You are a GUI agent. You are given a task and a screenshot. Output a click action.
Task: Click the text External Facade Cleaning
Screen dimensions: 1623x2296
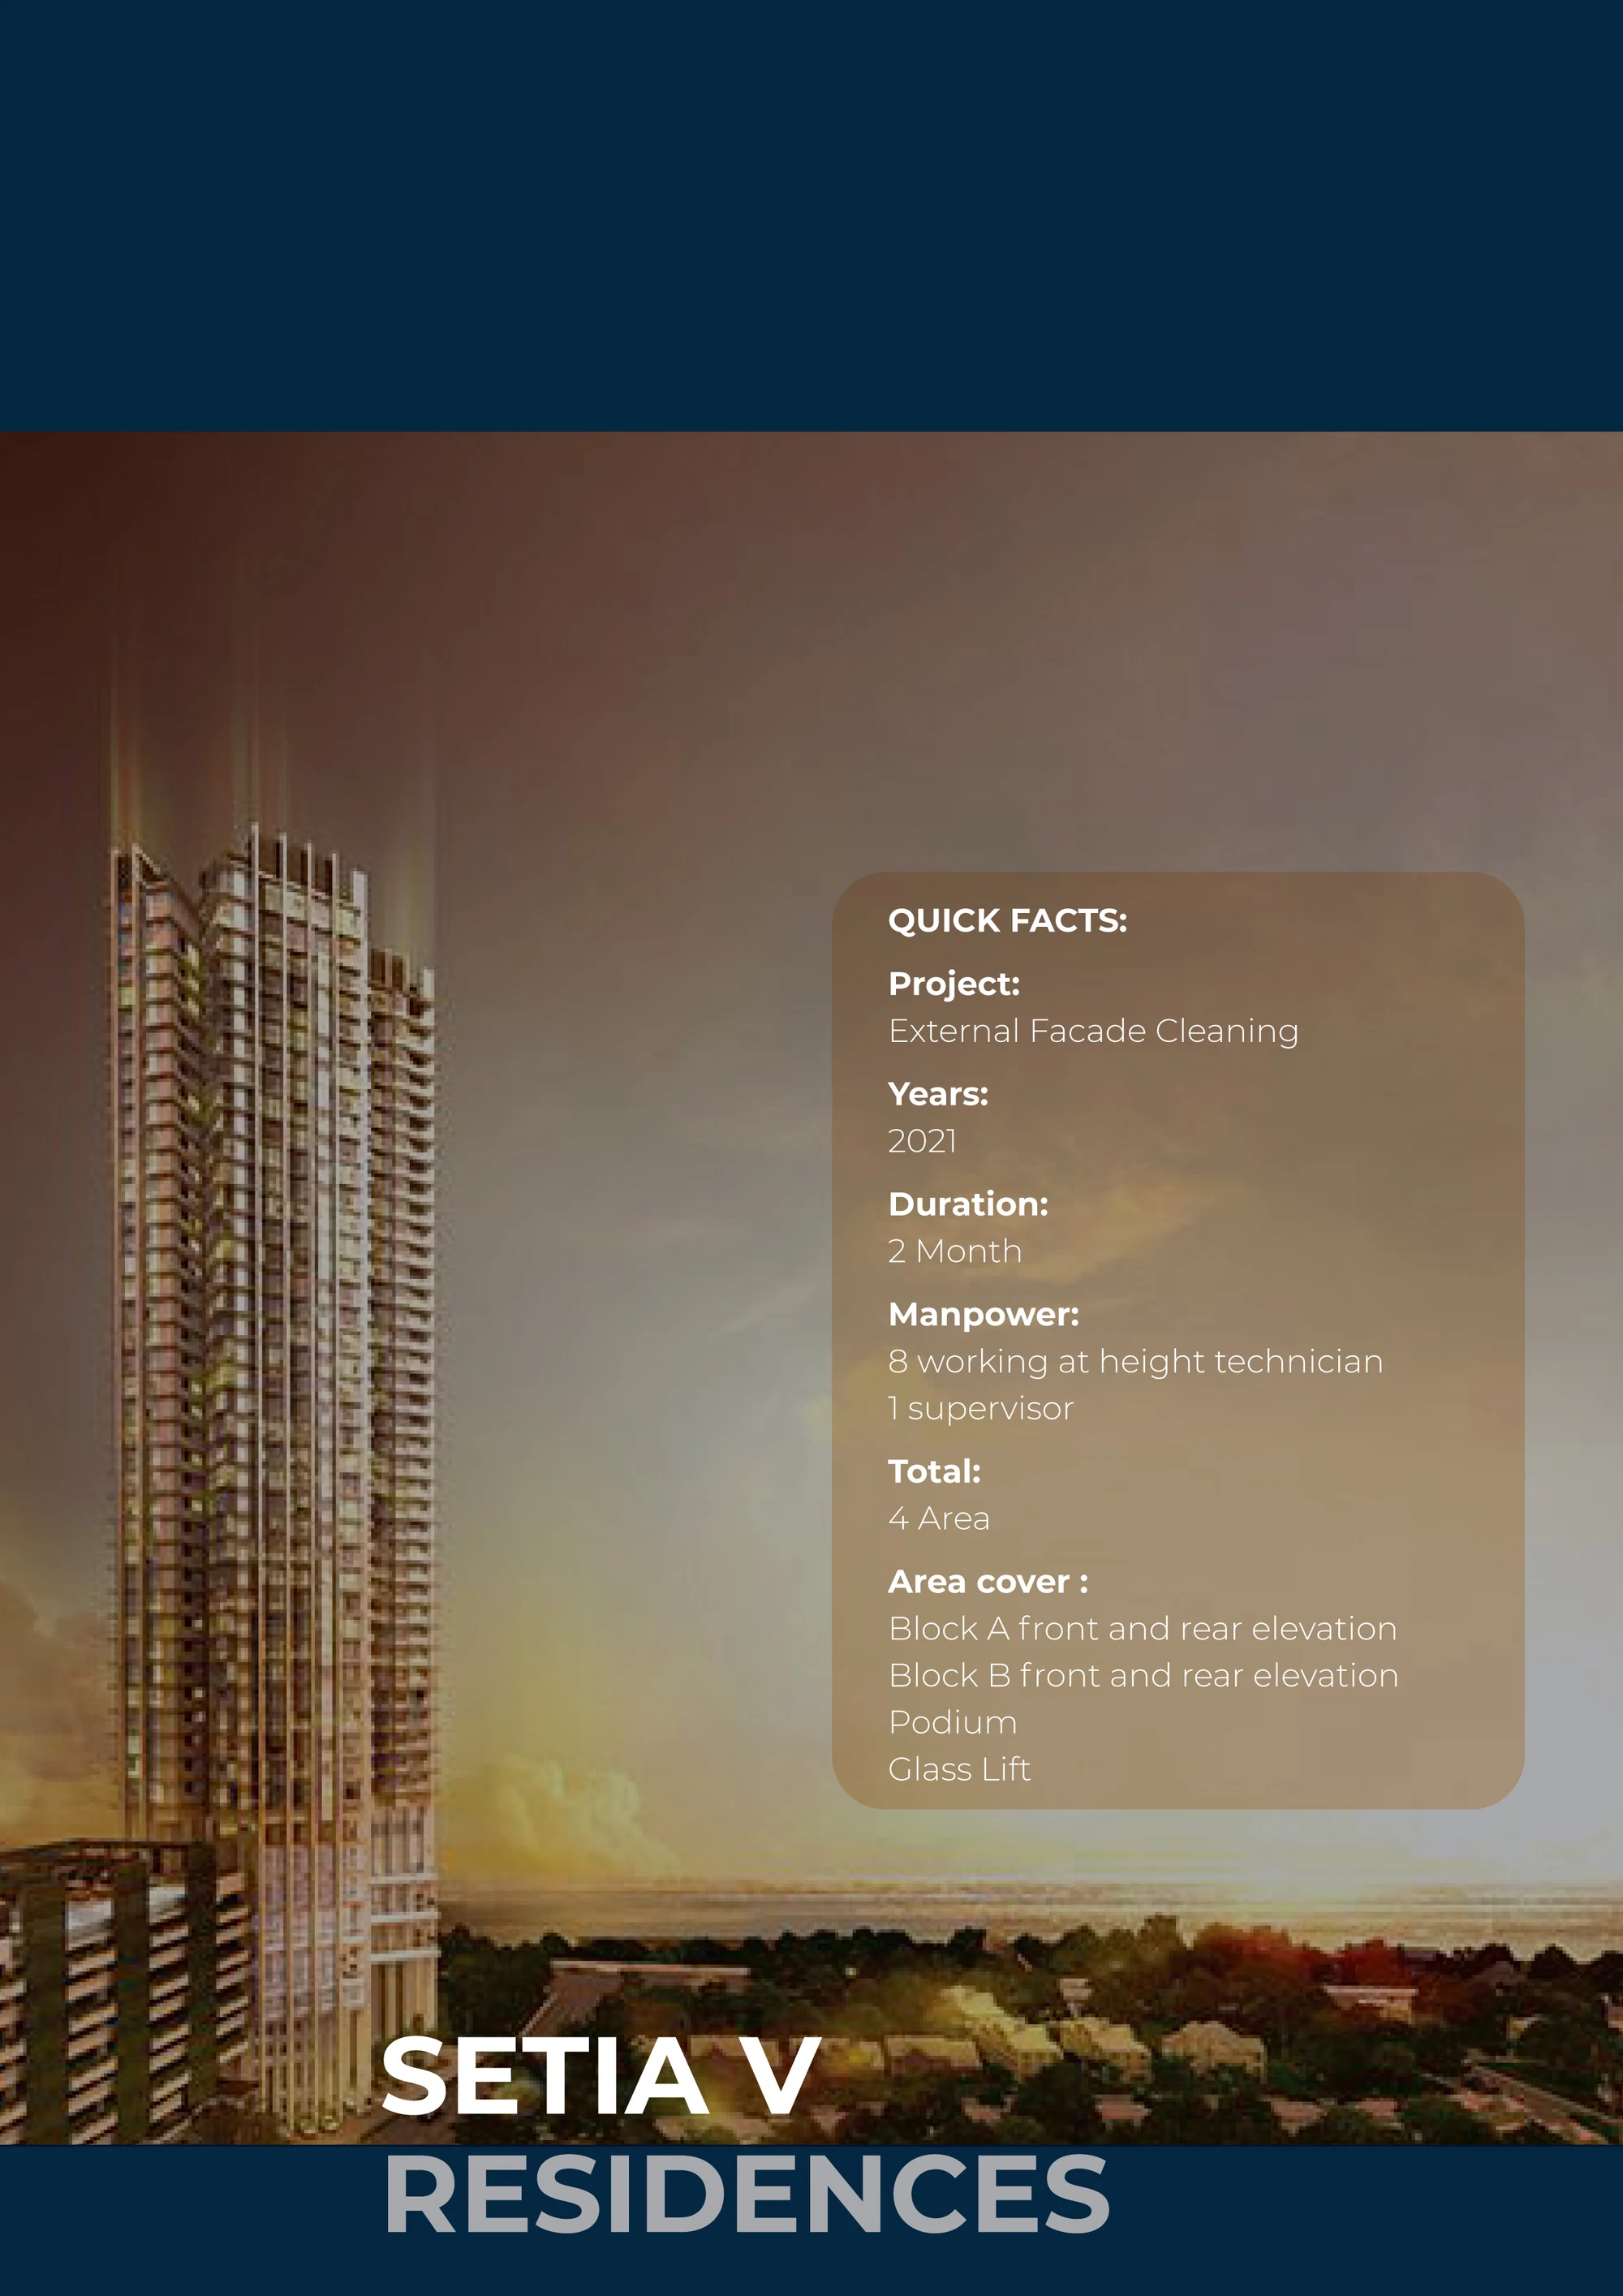[x=1093, y=1031]
